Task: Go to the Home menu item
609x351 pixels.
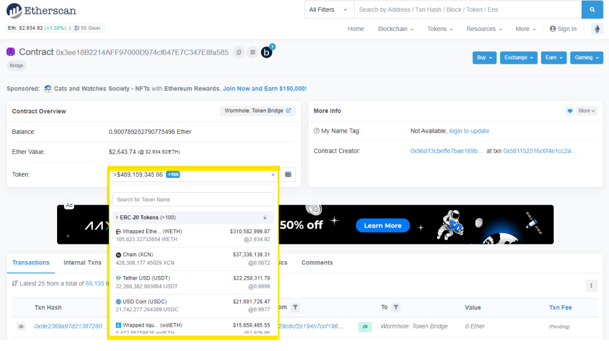Action: coord(356,29)
